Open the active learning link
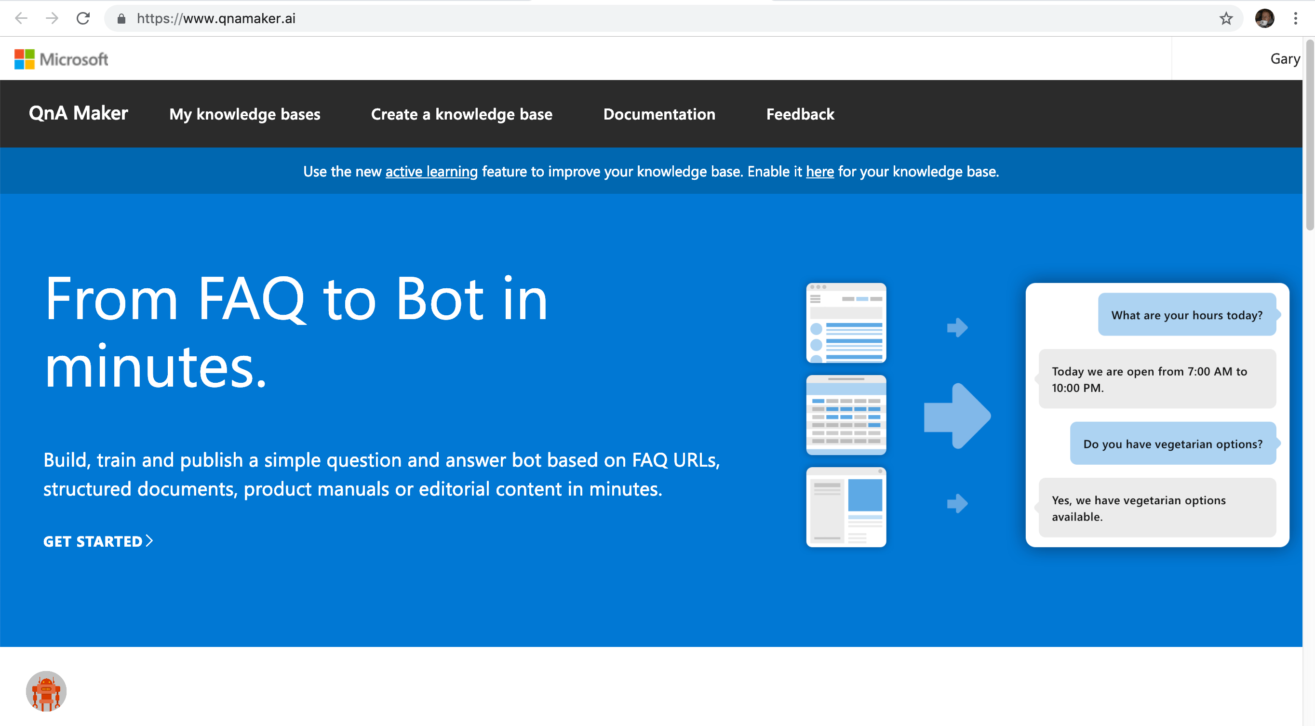Viewport: 1315px width, 726px height. 431,172
